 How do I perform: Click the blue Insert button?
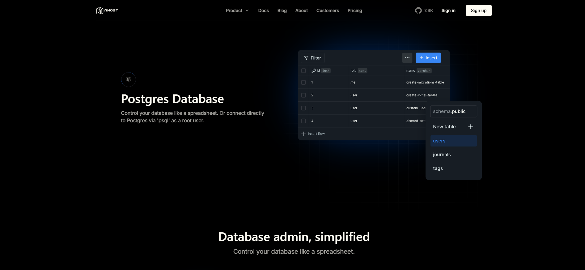428,58
